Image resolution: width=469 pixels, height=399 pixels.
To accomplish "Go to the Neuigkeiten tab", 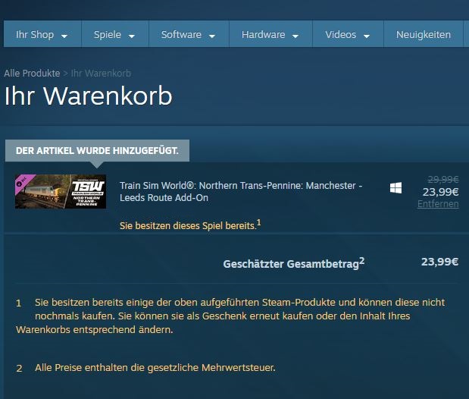I will 424,34.
